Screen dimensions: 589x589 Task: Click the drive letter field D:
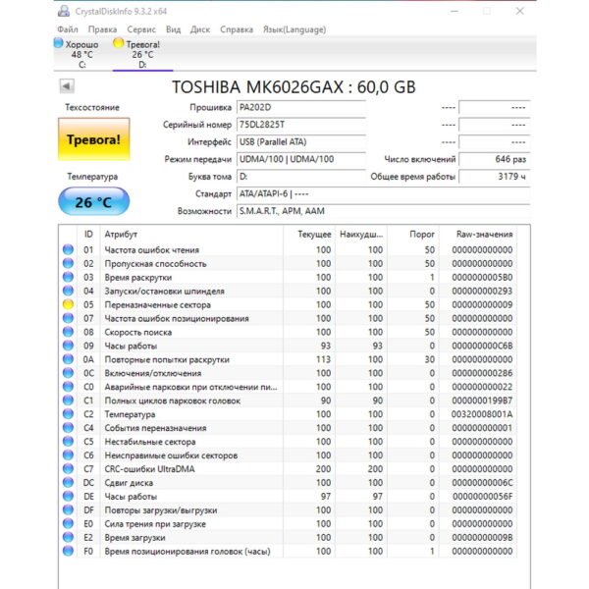(301, 177)
